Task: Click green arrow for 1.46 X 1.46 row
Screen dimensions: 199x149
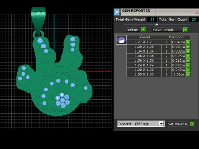Action: [x=188, y=56]
